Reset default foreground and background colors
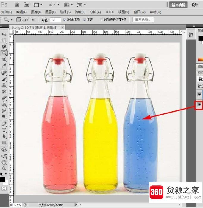Viewport: 203px width, 208px height. click(x=1, y=174)
